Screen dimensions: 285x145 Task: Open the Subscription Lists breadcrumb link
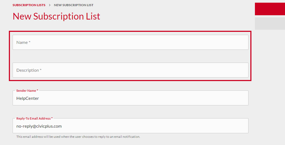pyautogui.click(x=29, y=5)
